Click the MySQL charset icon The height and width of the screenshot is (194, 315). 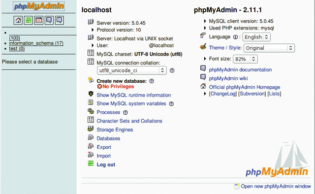91,53
